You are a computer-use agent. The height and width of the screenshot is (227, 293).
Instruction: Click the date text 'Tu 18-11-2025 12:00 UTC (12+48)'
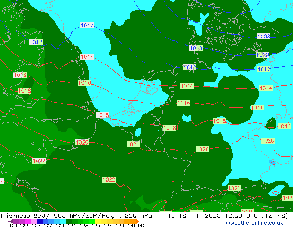tap(228, 216)
